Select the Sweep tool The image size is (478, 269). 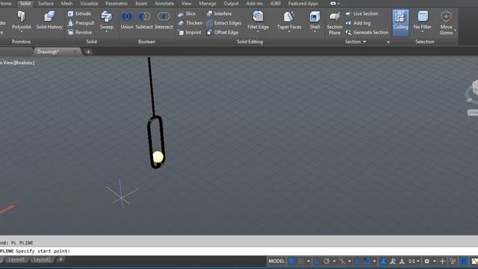tap(107, 20)
